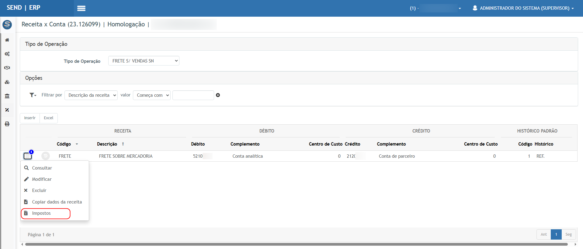Export using the Excel button
Image resolution: width=583 pixels, height=249 pixels.
[48, 118]
